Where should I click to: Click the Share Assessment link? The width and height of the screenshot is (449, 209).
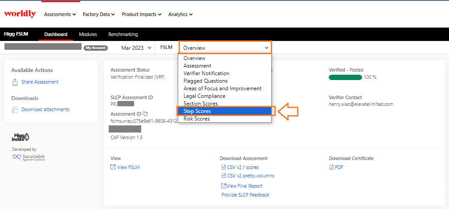[x=40, y=82]
